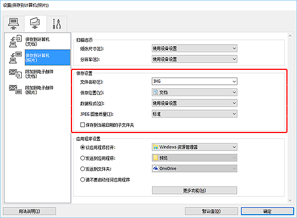Click the 确定 button
The image size is (297, 218).
[267, 211]
